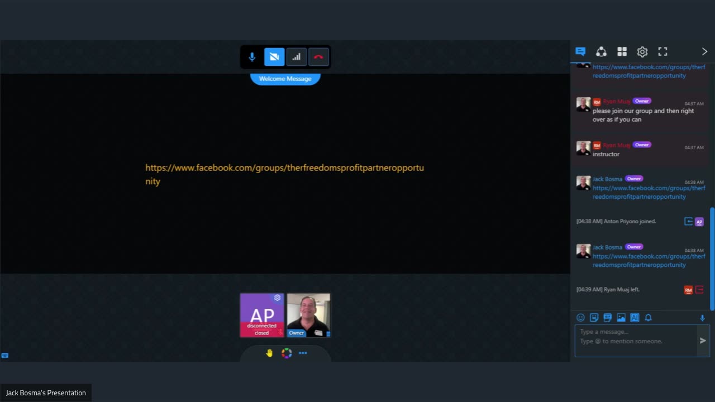Open the grid layout panel tab
Image resolution: width=715 pixels, height=402 pixels.
(x=622, y=52)
